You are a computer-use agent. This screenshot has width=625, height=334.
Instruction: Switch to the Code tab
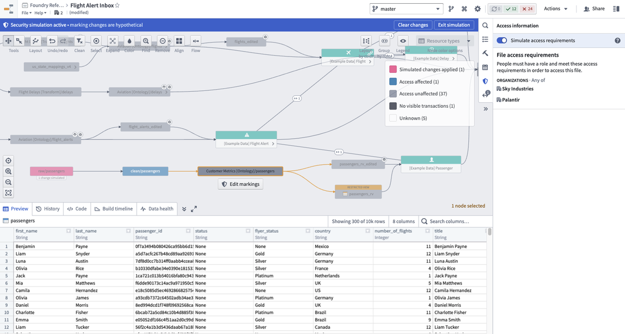(x=77, y=208)
